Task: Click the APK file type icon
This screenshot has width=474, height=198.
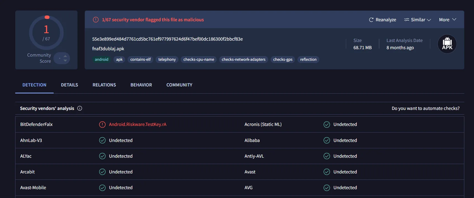Action: [447, 44]
